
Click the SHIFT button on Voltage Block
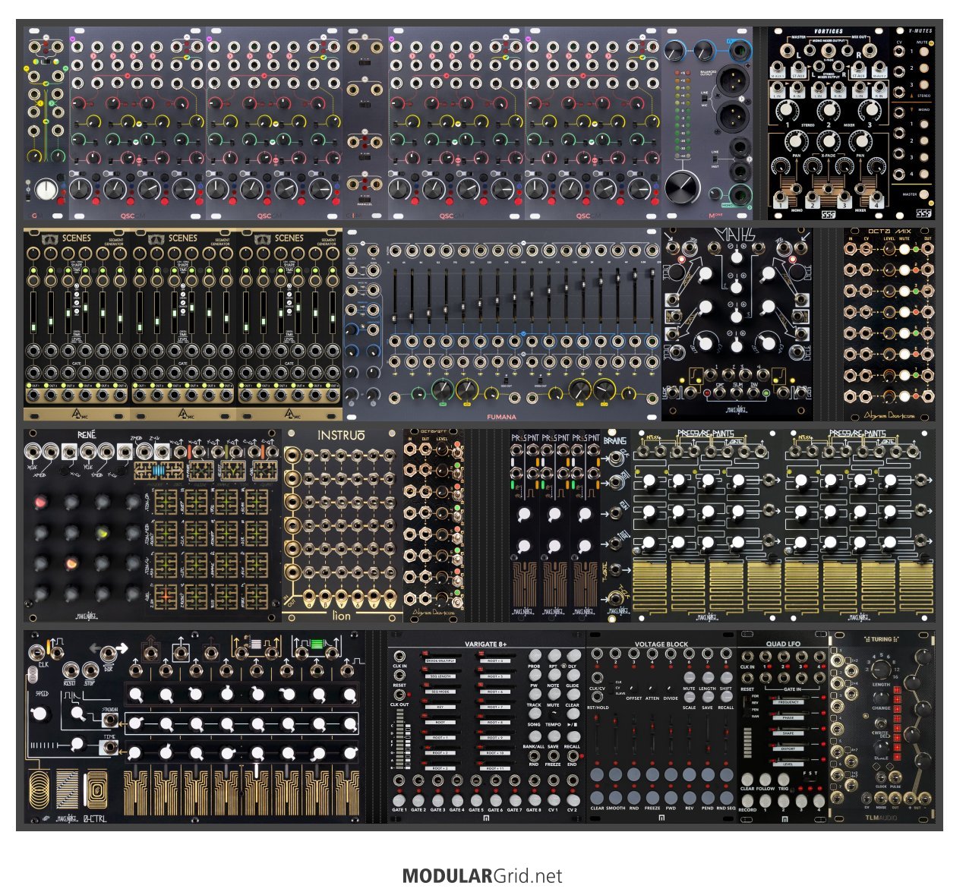coord(726,678)
